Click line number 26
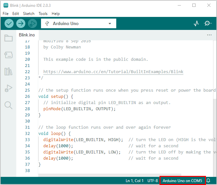 coord(27,96)
